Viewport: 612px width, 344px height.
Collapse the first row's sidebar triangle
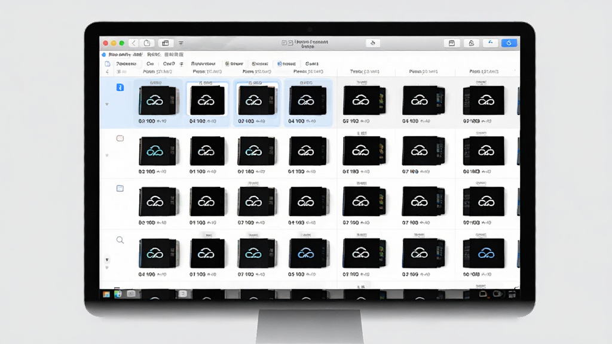(x=106, y=104)
